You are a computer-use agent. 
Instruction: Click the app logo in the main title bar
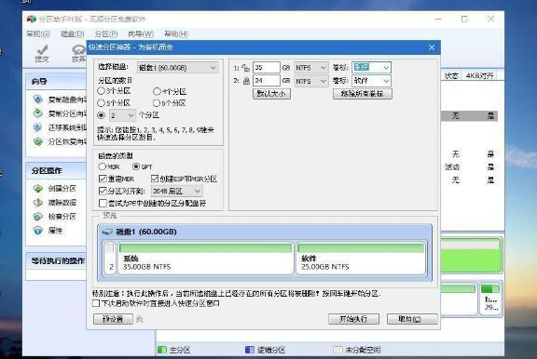coord(31,19)
